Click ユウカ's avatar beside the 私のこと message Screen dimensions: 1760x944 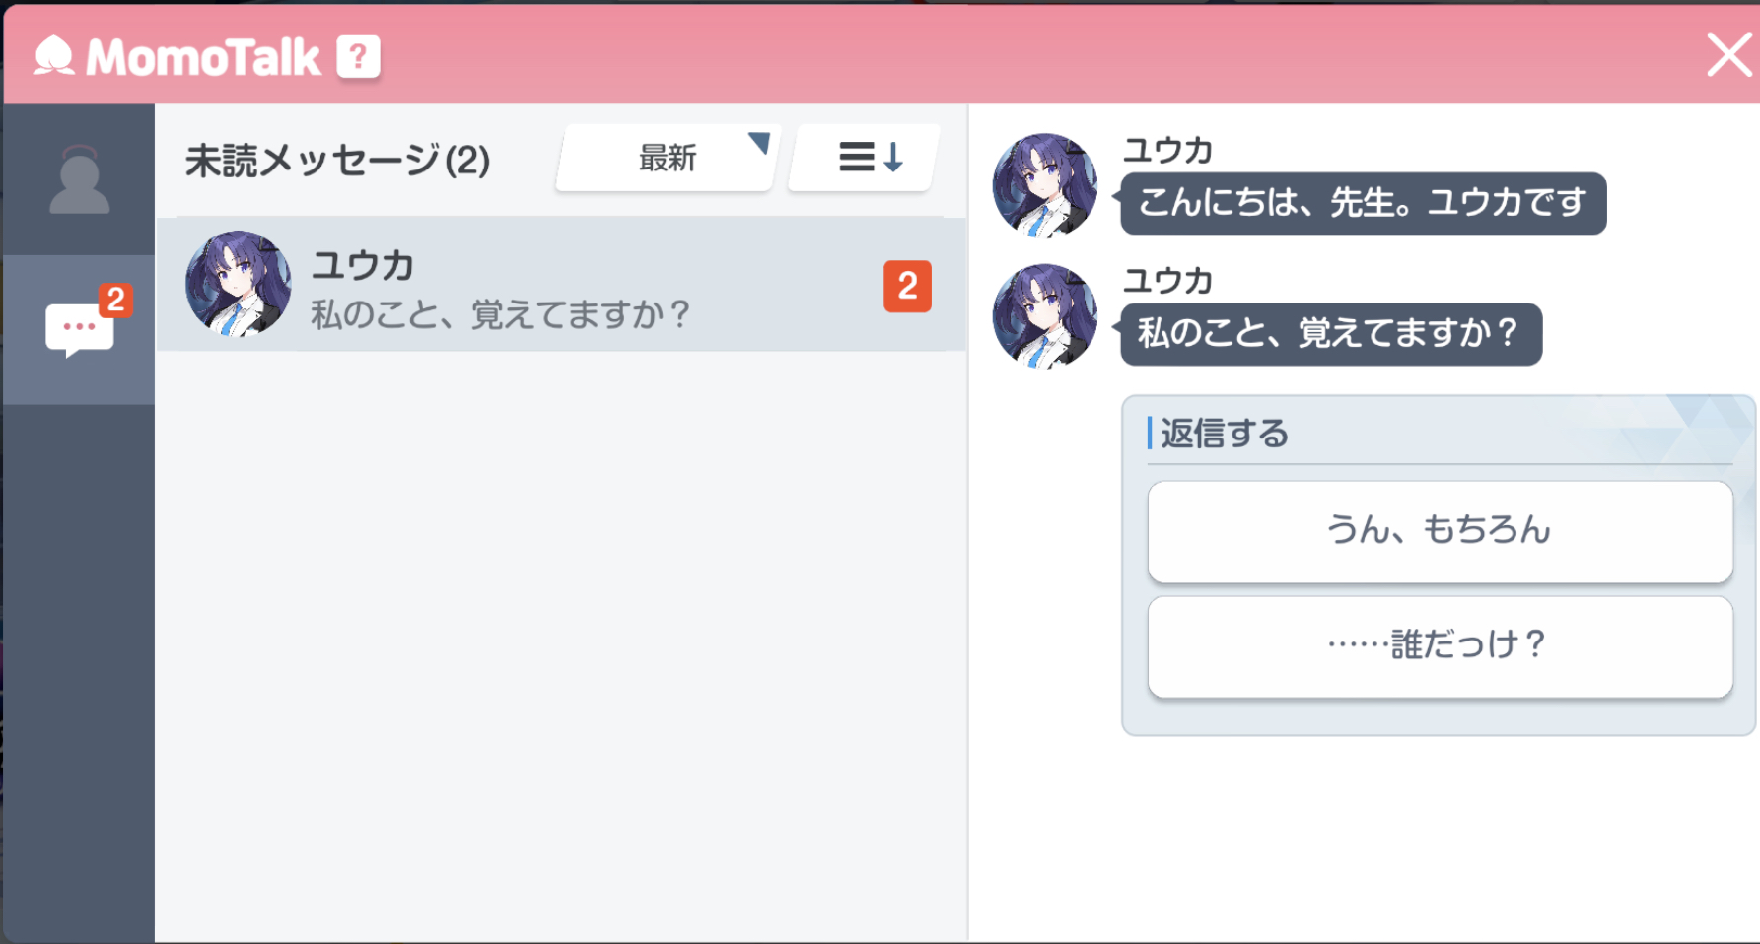[1045, 316]
